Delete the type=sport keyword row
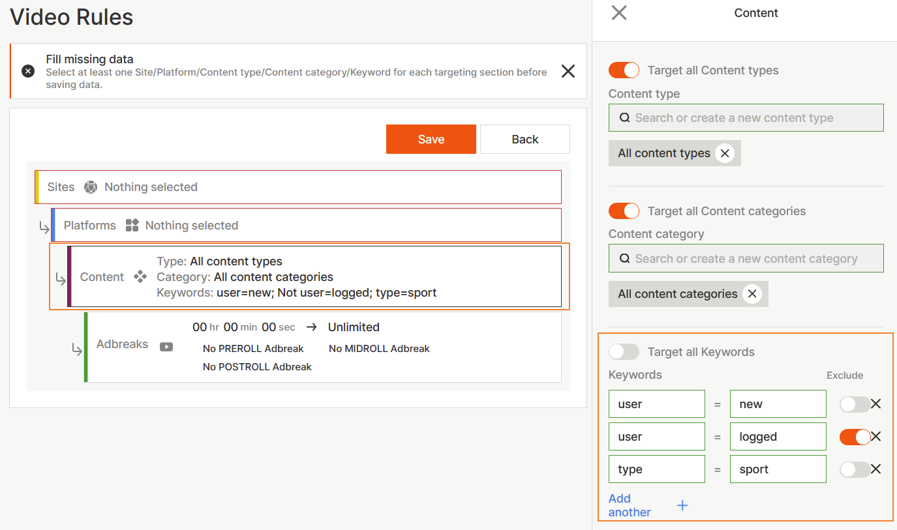This screenshot has height=530, width=897. 876,469
